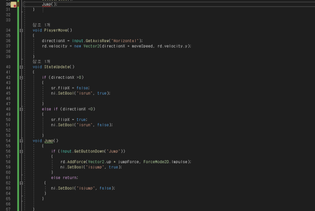The image size is (315, 211).
Task: Click the return keyword after else
Action: pyautogui.click(x=71, y=177)
